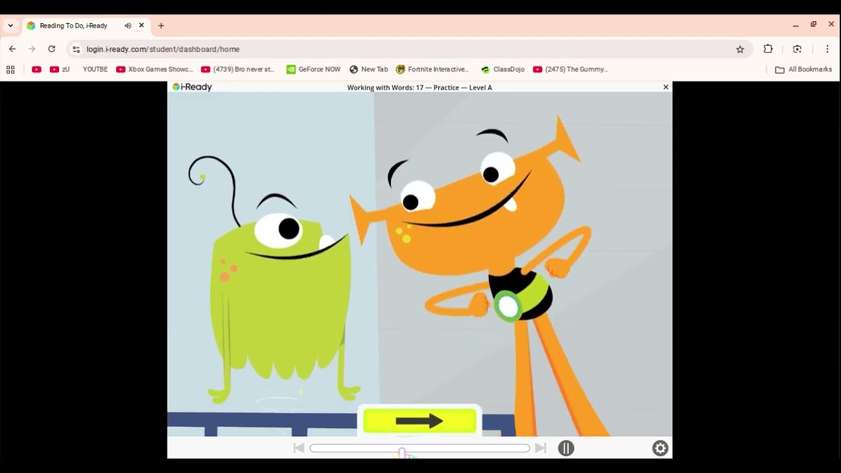Restore down the Chrome window
841x473 pixels.
[813, 24]
